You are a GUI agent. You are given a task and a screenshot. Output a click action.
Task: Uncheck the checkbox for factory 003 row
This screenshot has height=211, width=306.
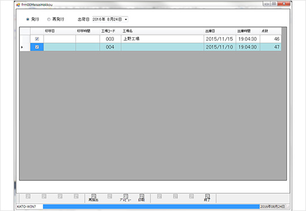[37, 39]
